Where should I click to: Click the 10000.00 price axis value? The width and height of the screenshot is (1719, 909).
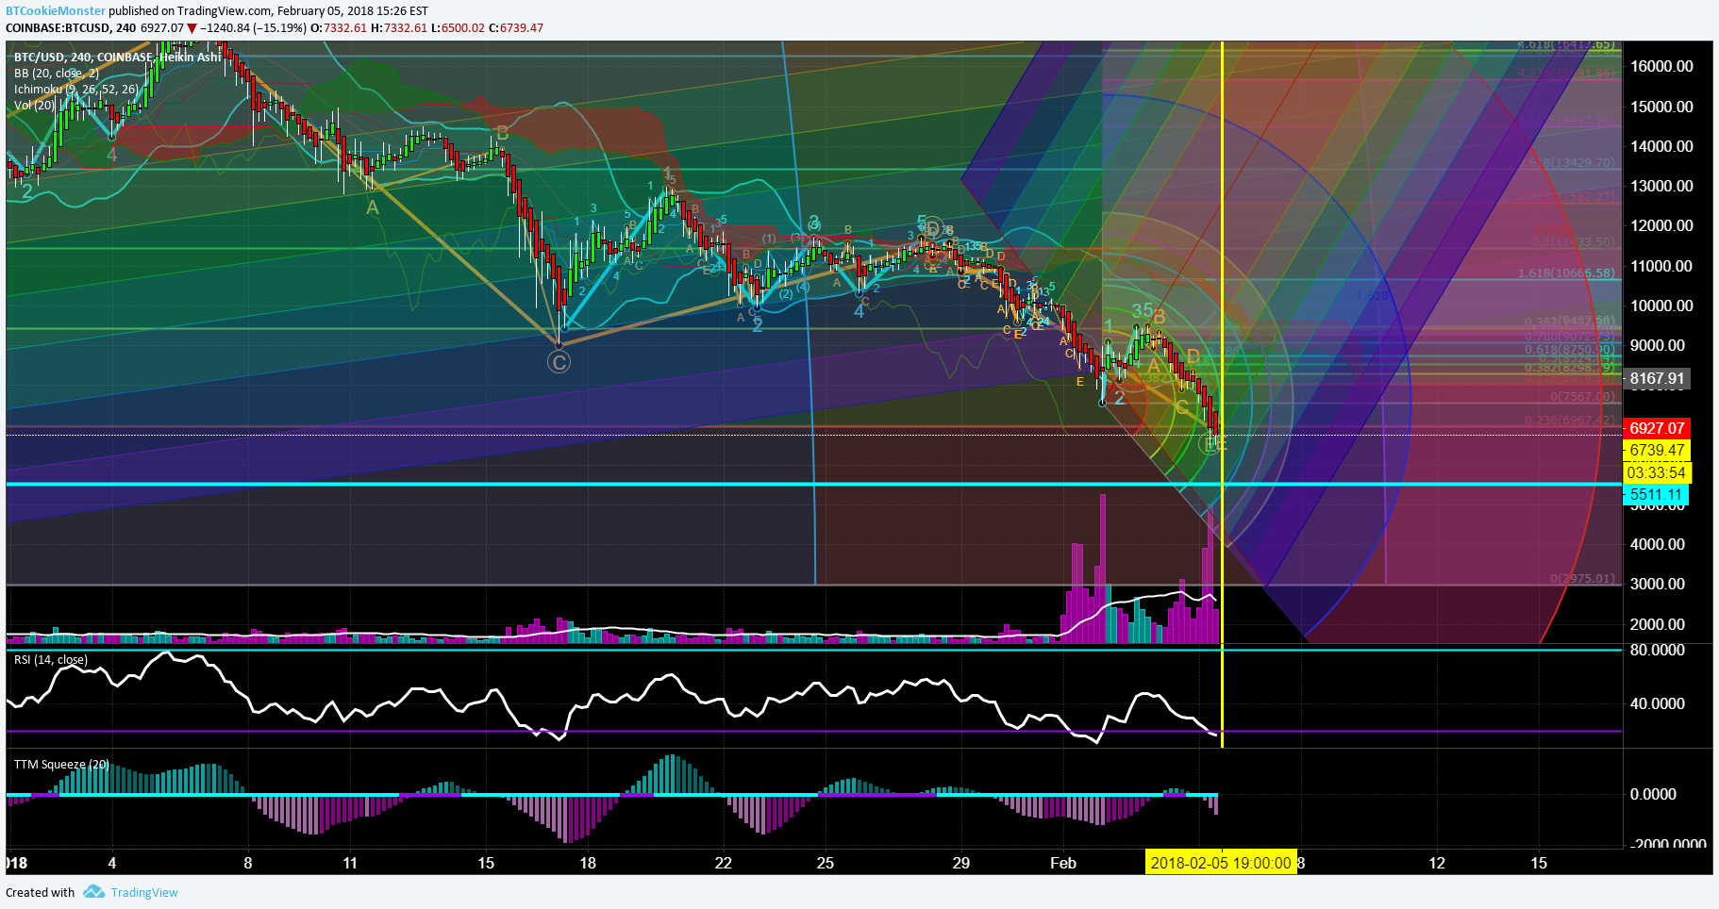click(1661, 306)
